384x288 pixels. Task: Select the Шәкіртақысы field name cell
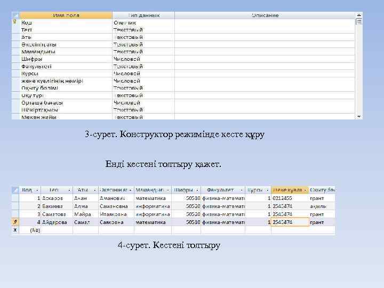click(x=66, y=110)
